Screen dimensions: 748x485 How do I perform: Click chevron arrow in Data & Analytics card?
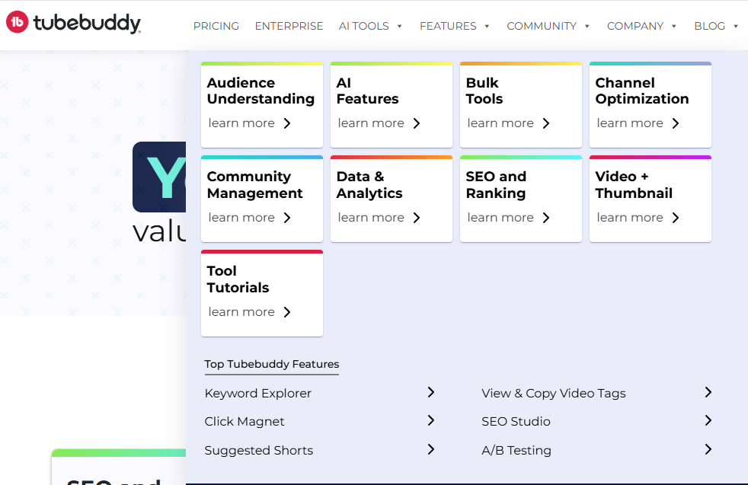click(417, 218)
